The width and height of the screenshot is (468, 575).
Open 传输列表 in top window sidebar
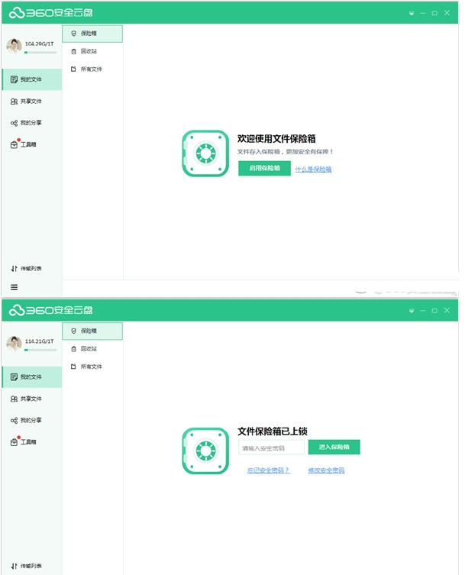tap(27, 269)
